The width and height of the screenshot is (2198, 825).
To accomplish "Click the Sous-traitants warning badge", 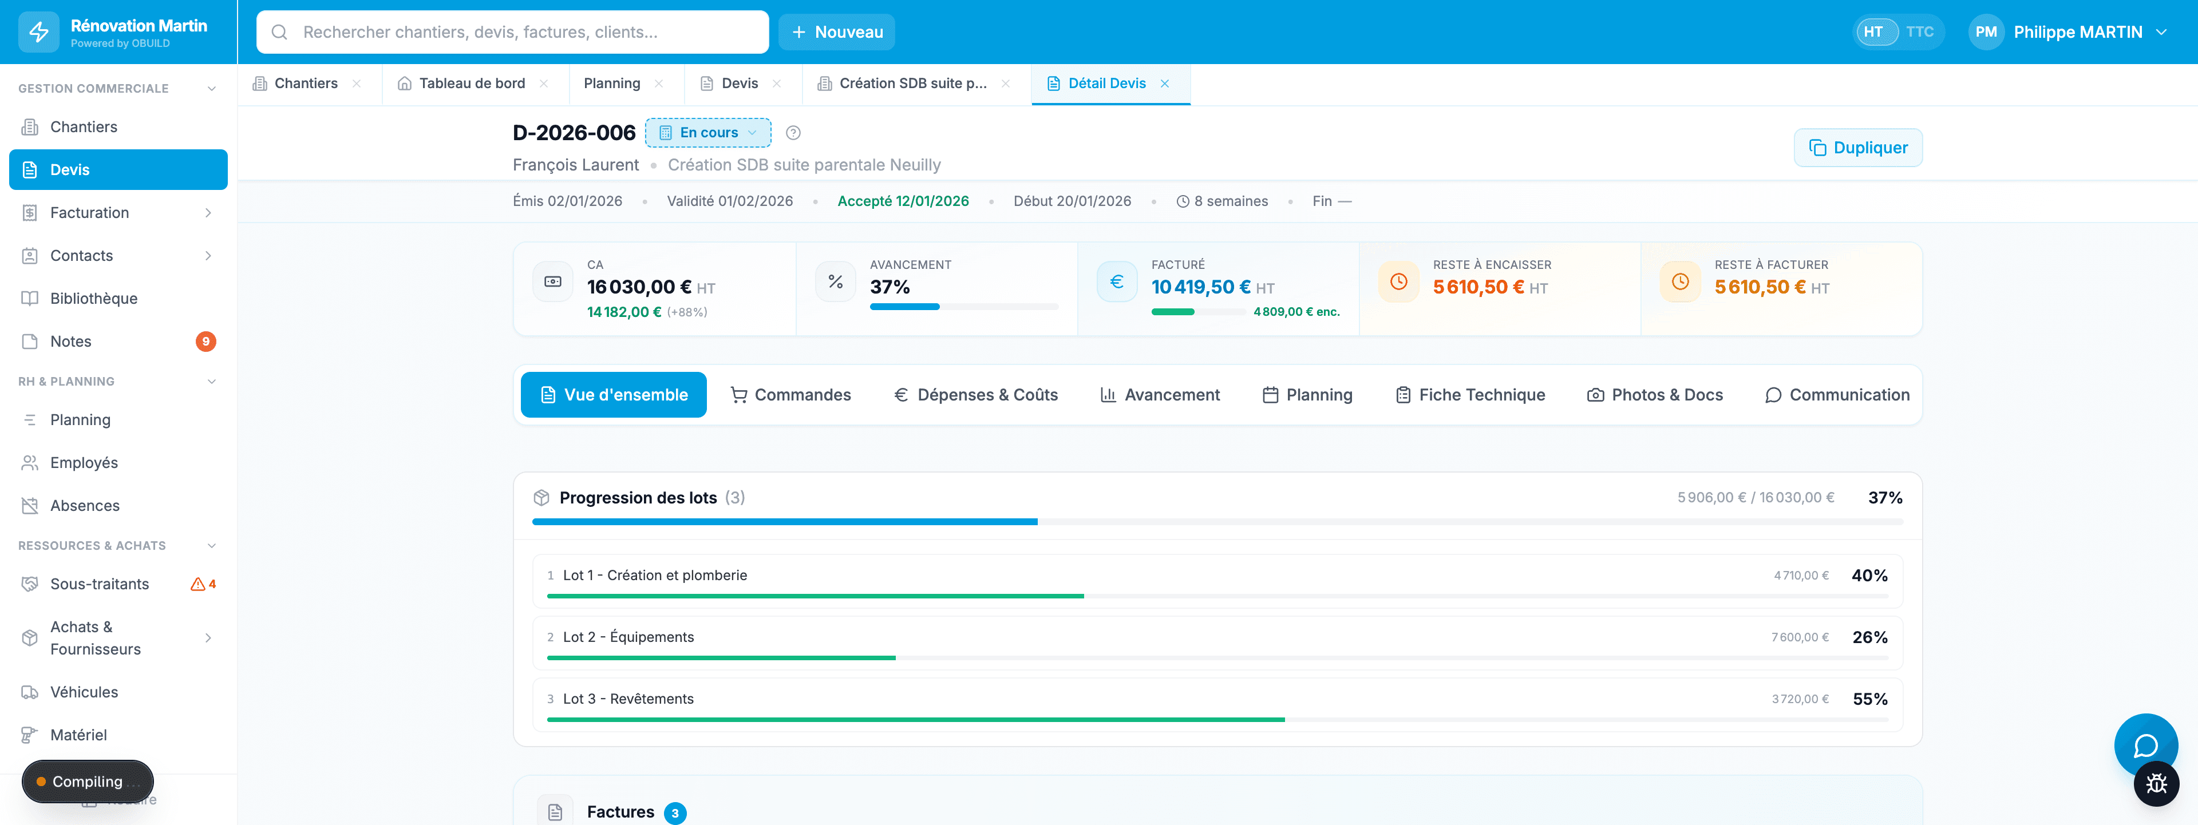I will [x=203, y=584].
